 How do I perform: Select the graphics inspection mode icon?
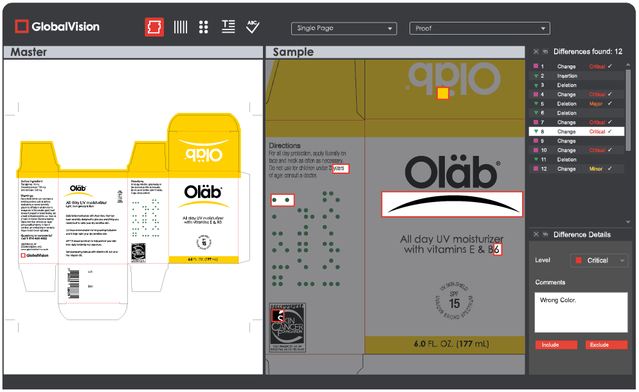pos(154,28)
